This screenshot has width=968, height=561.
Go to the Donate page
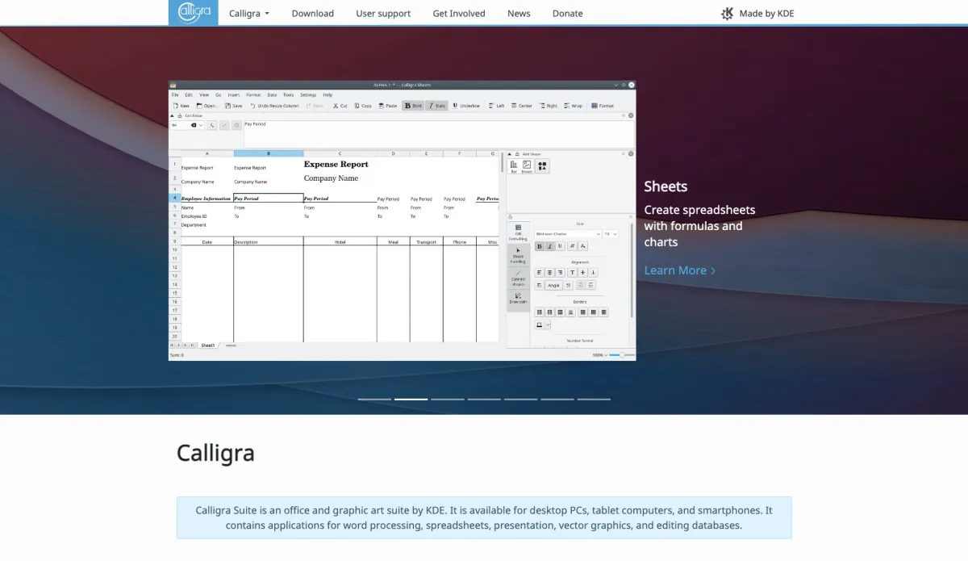click(568, 14)
